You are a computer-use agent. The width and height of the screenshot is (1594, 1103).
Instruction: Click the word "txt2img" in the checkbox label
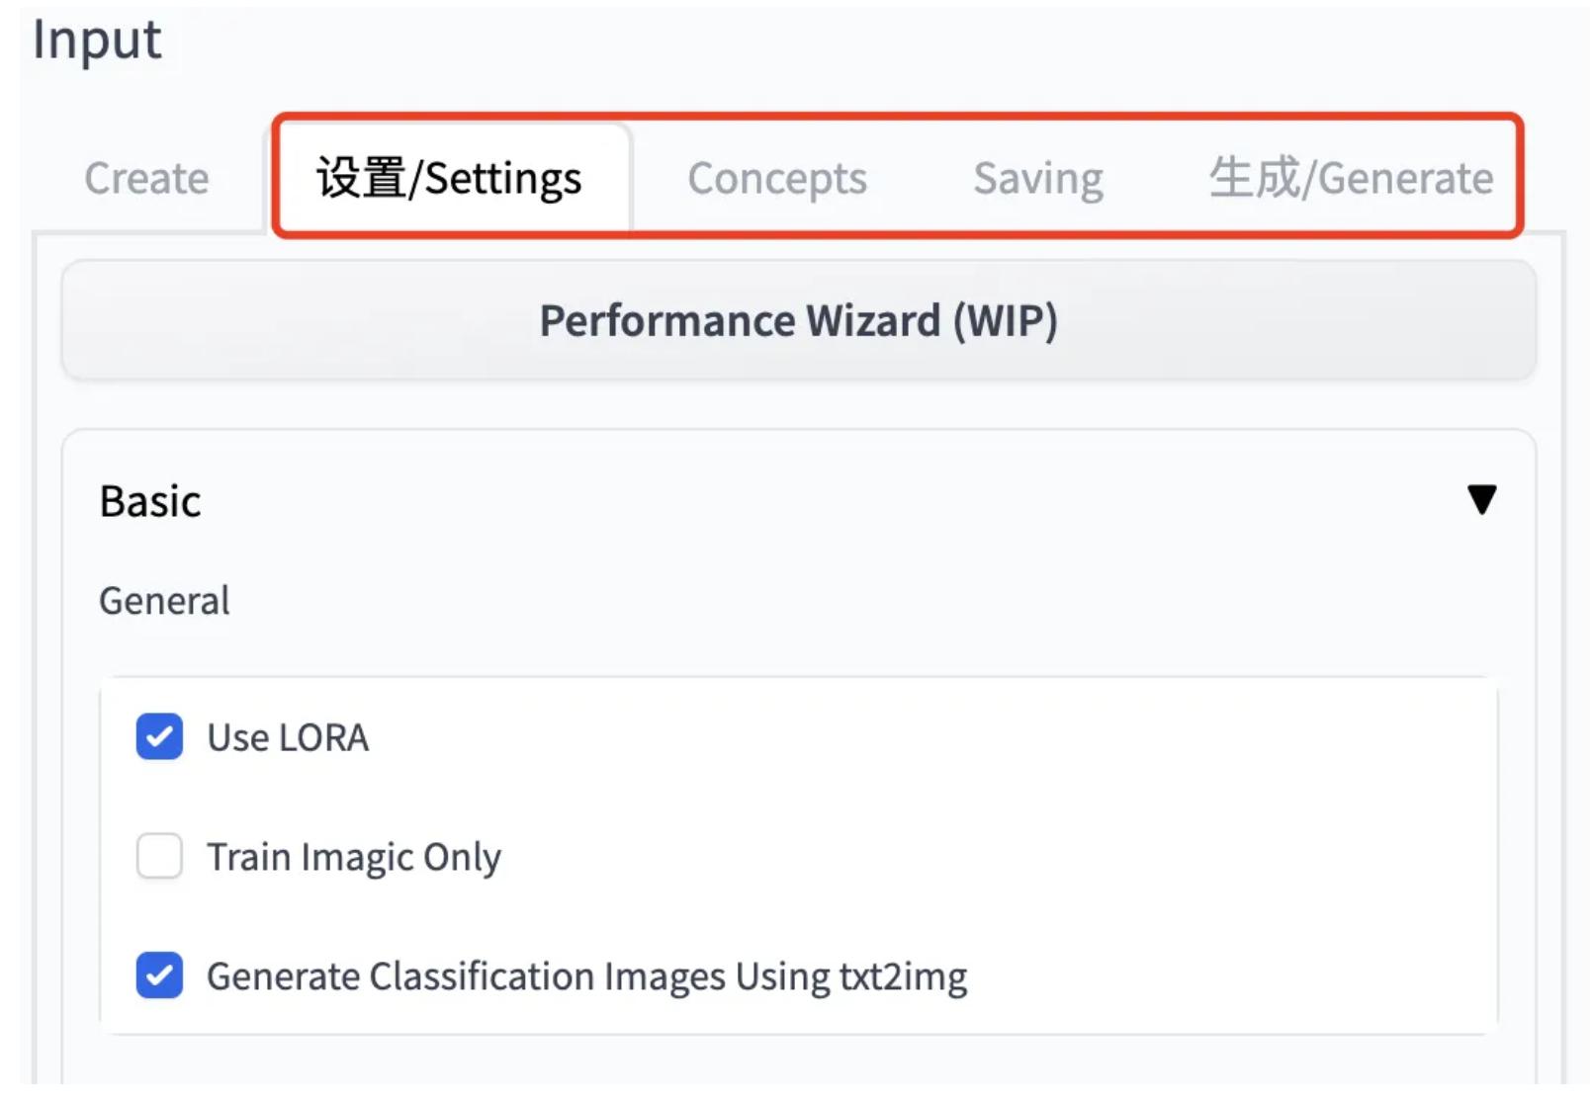point(903,977)
